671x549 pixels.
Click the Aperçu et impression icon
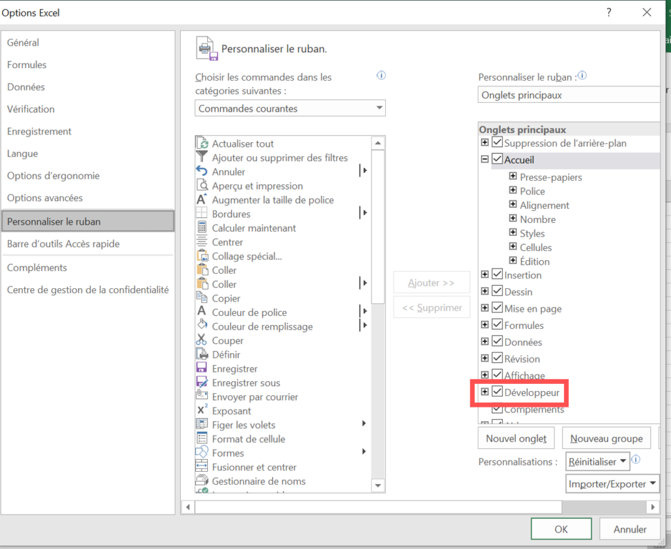point(202,185)
